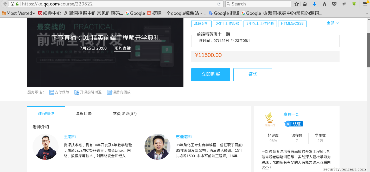Viewport: 370px width, 172px height.
Task: Click the 预约直播 reservation link
Action: click(122, 48)
